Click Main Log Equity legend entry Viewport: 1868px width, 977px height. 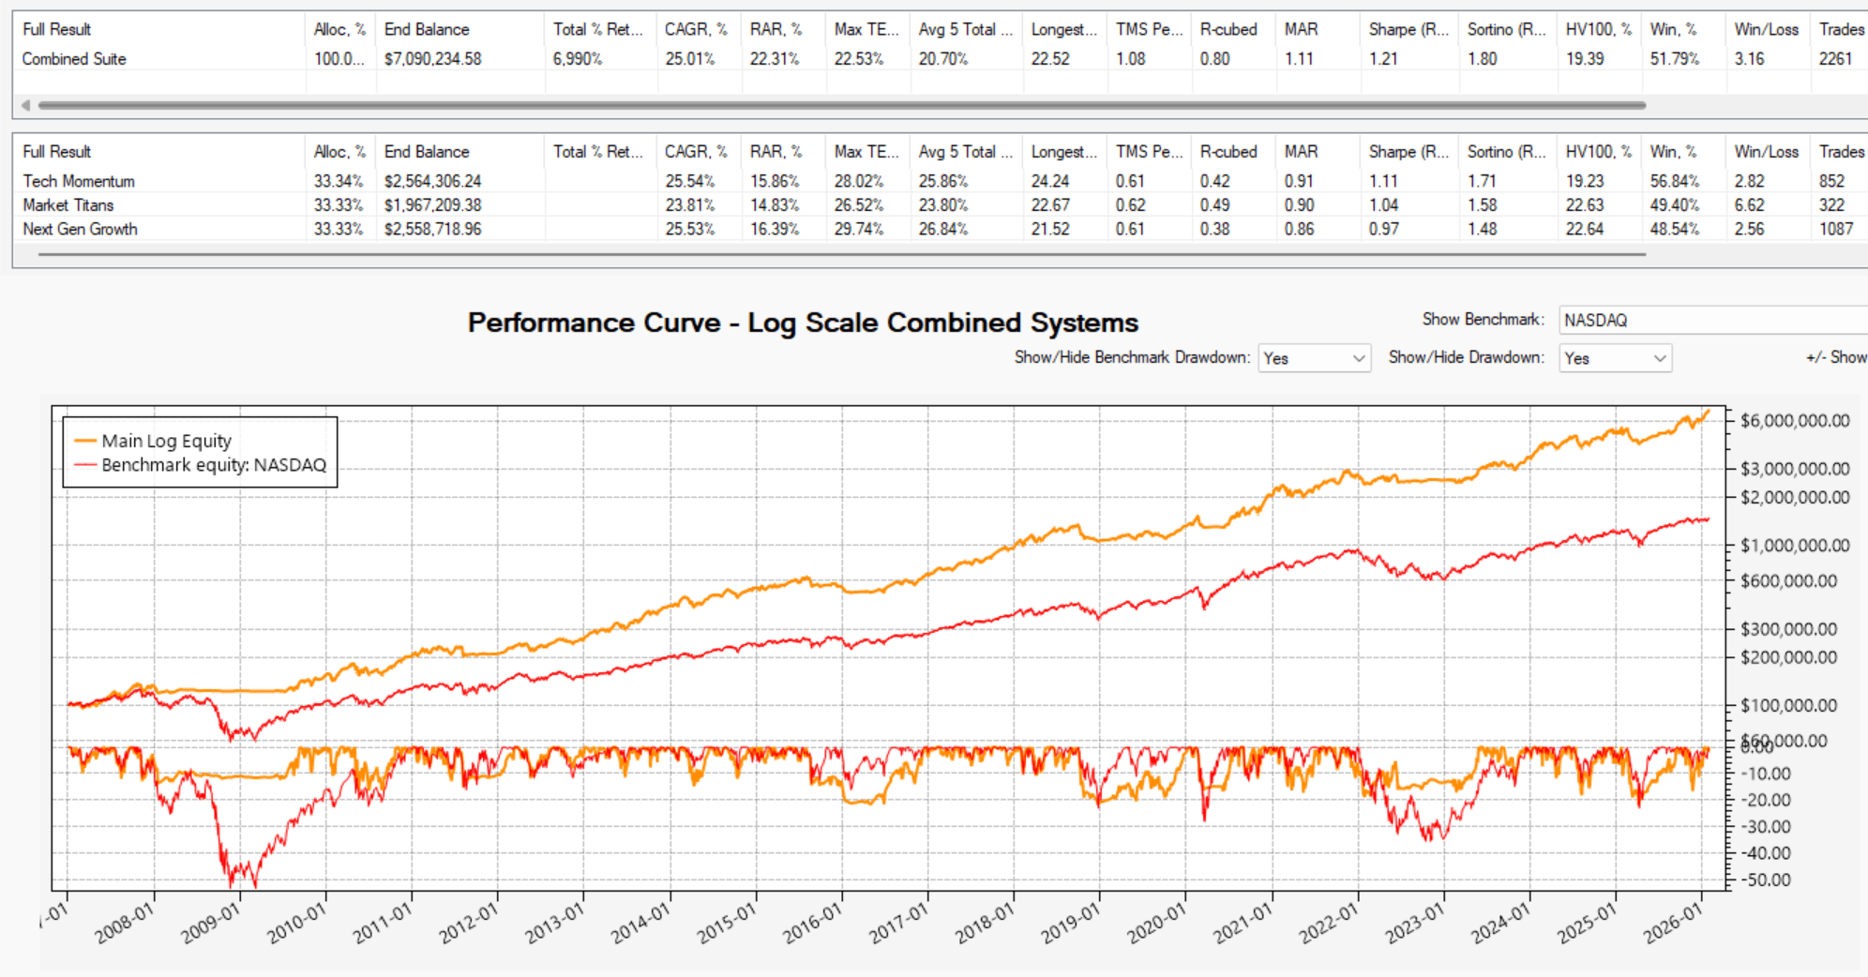pos(166,441)
